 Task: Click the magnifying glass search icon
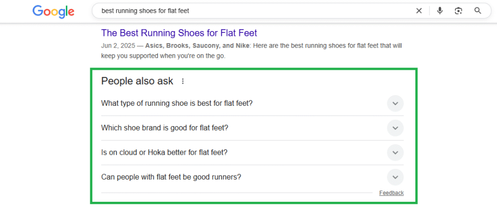click(478, 11)
